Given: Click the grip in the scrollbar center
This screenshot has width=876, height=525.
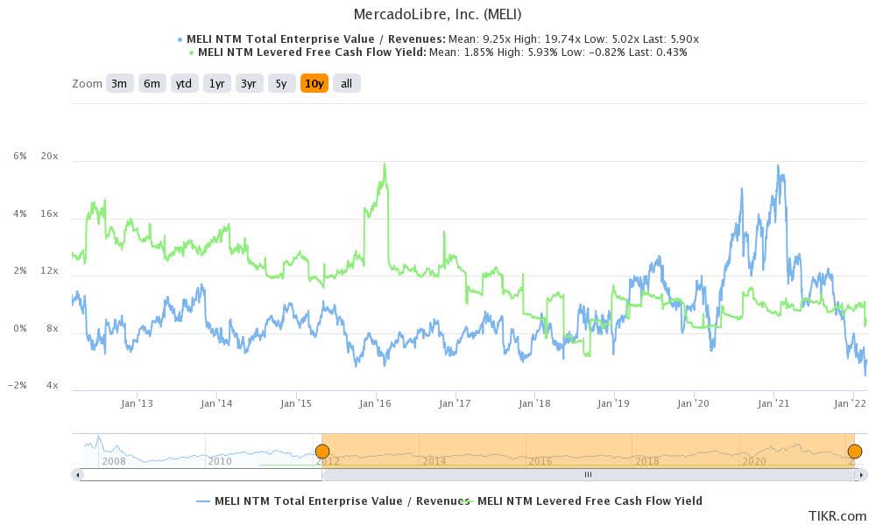Looking at the screenshot, I should click(x=587, y=475).
